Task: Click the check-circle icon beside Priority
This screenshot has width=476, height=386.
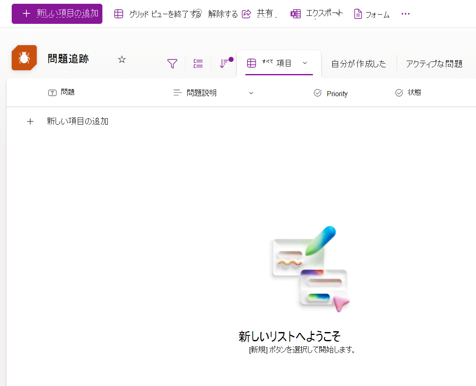Action: [x=318, y=93]
